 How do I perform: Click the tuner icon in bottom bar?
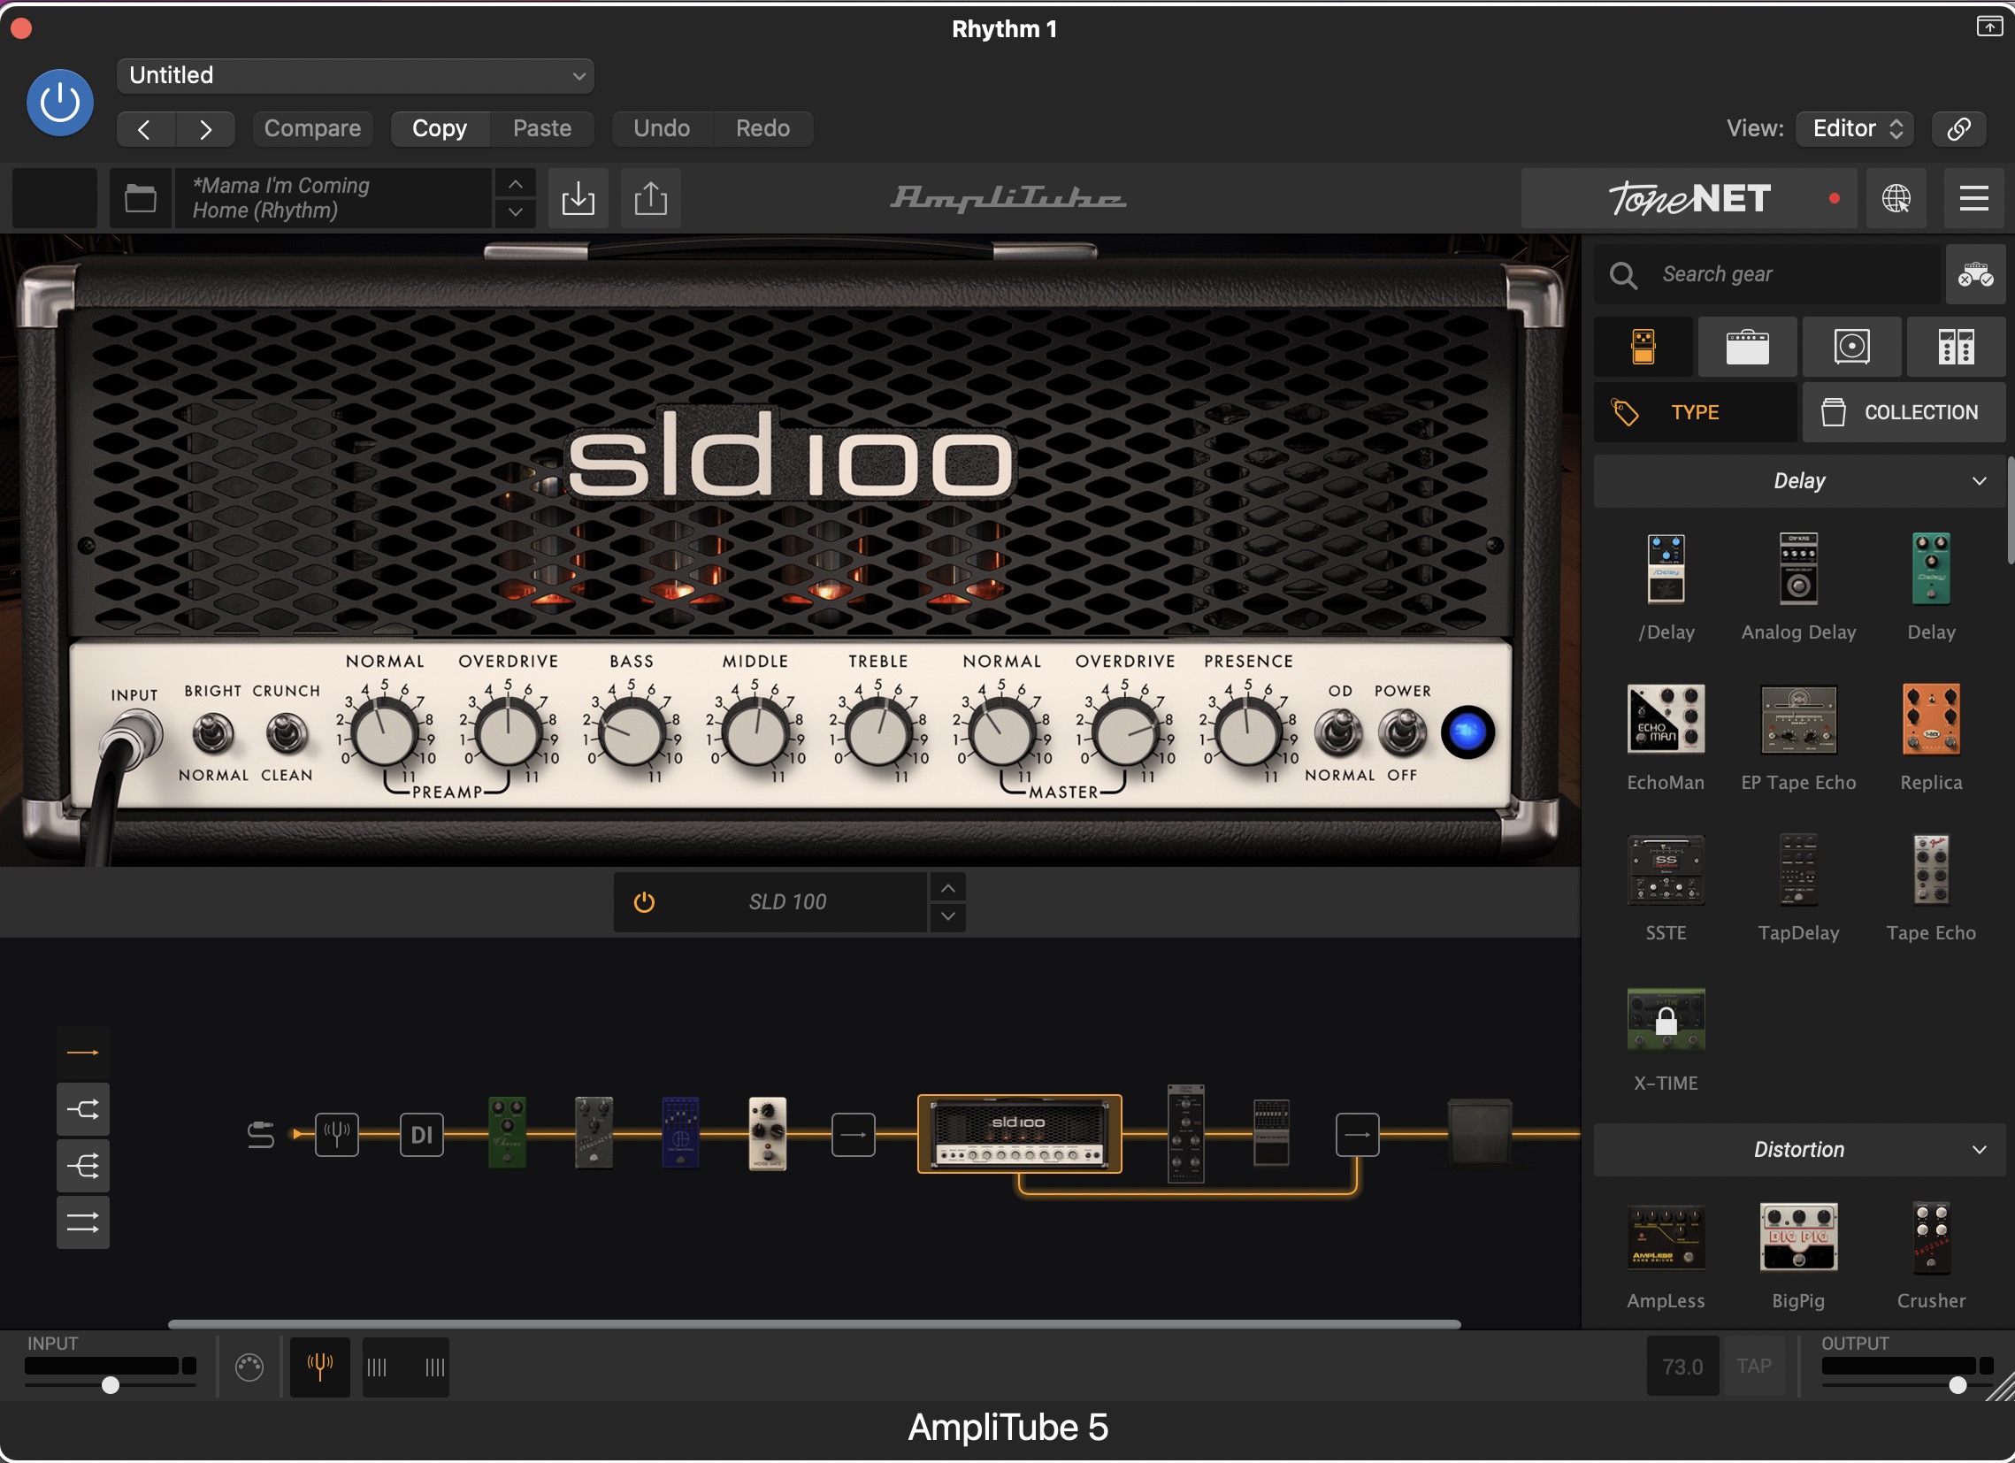(x=320, y=1368)
